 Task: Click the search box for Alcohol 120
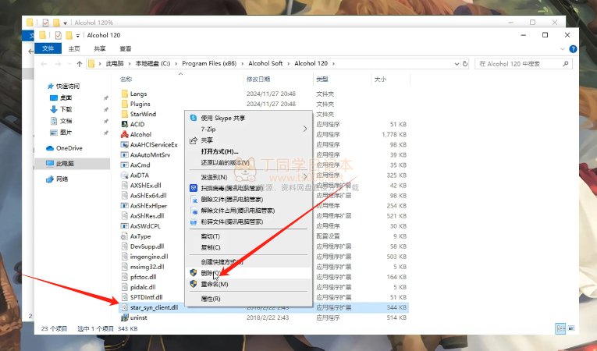[523, 64]
